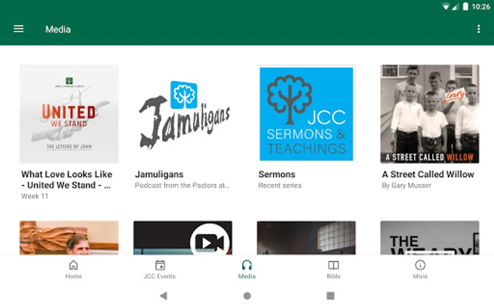Viewport: 494px width, 308px height.
Task: Tap the battery status icon
Action: 465,7
